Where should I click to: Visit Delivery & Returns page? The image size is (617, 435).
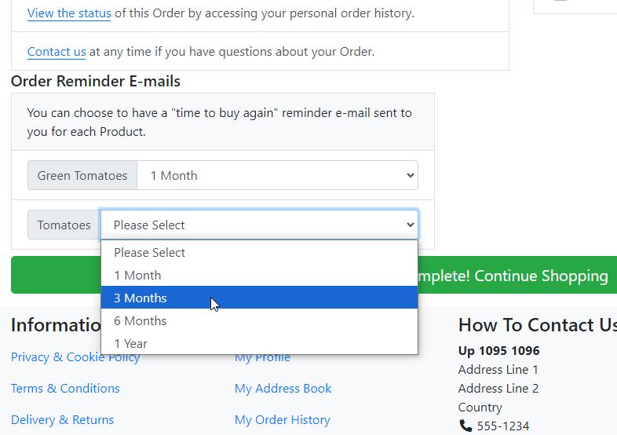[x=62, y=419]
